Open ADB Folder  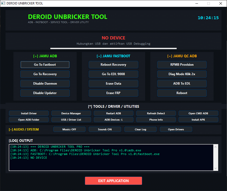(29, 120)
